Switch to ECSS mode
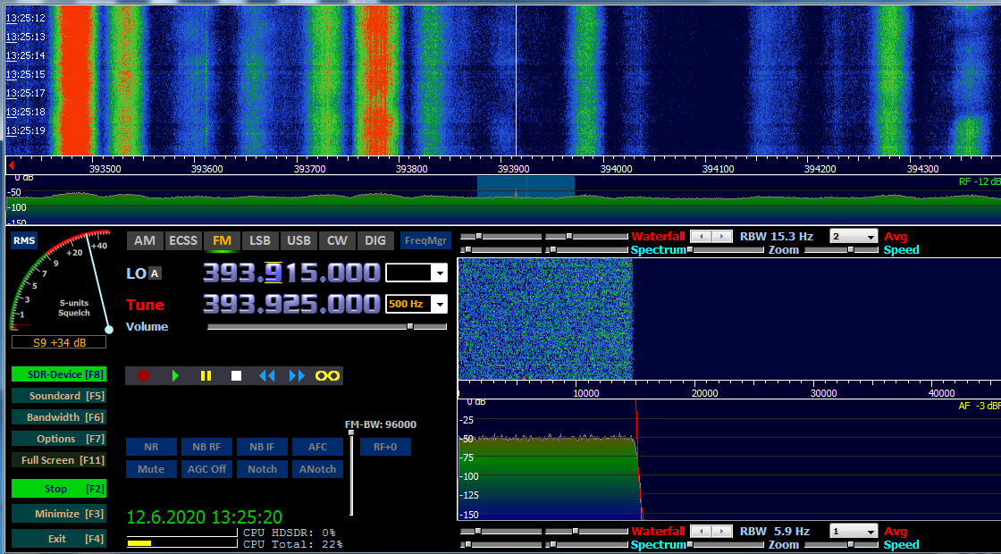1001x554 pixels. pyautogui.click(x=182, y=240)
